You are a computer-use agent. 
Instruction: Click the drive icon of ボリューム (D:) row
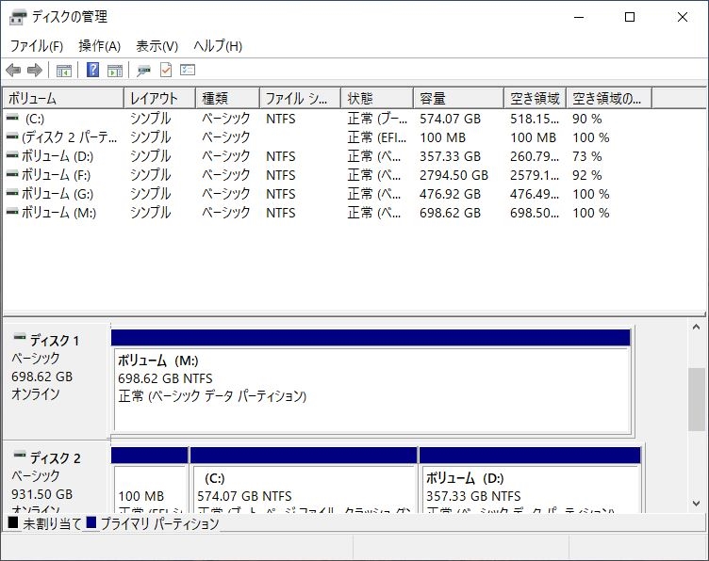(12, 155)
